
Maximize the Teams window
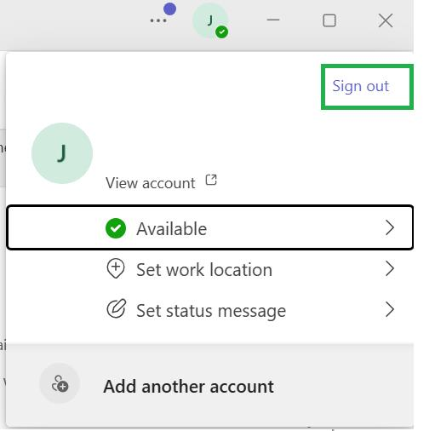point(329,20)
